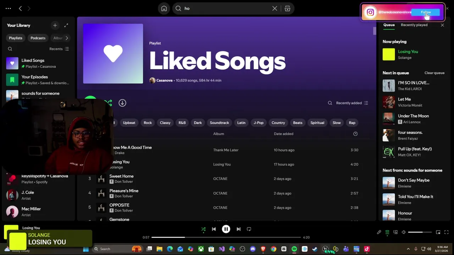Adjust the volume slider
This screenshot has height=255, width=454.
(420, 232)
